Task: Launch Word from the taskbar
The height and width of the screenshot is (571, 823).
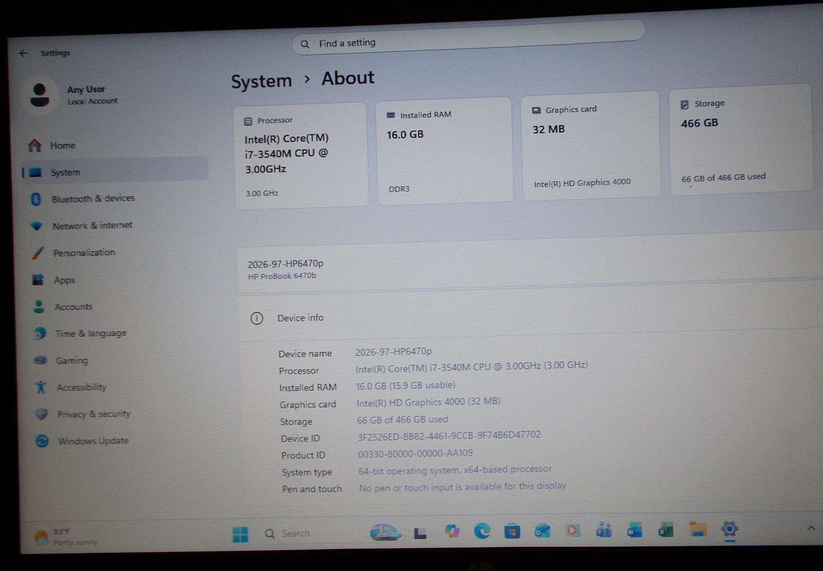Action: 634,529
